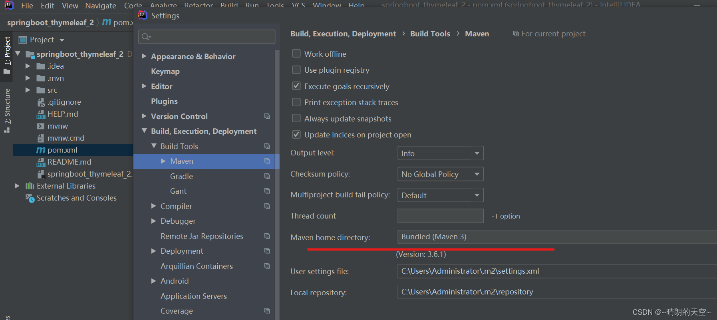The width and height of the screenshot is (717, 320).
Task: Enable Use plugin registry checkbox
Action: (x=296, y=70)
